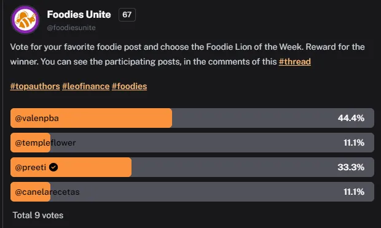Click the 33.3% result on preeti bar

[x=351, y=167]
